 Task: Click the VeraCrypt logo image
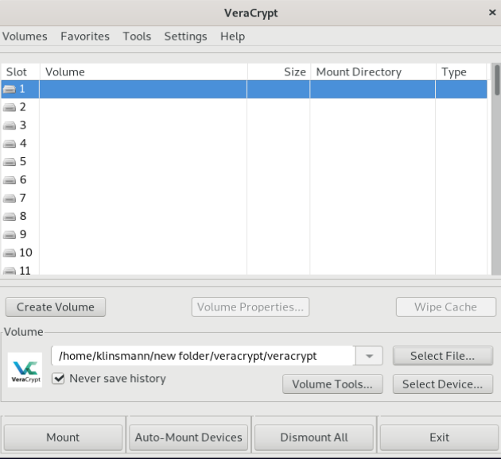tap(25, 370)
